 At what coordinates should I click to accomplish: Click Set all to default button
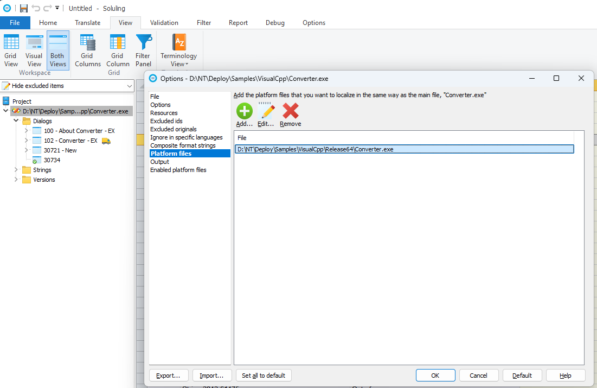pyautogui.click(x=264, y=376)
